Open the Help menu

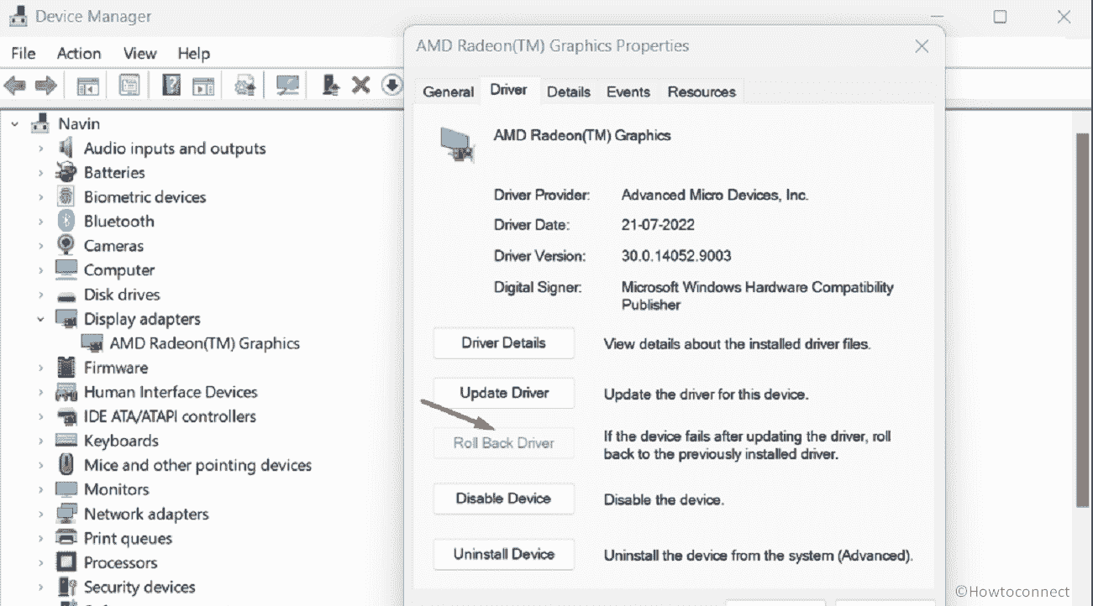coord(193,53)
